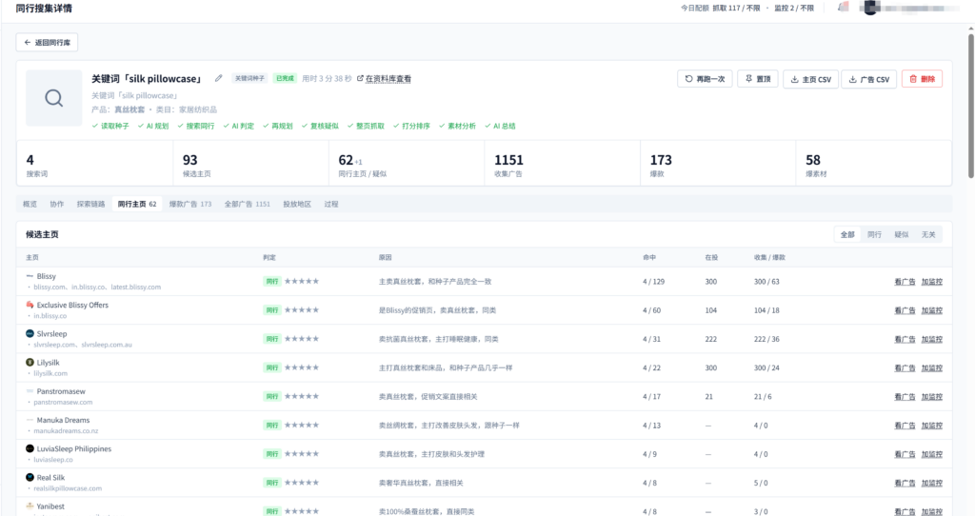Screen dimensions: 975x516
Task: Switch to the 概览 tab
Action: pyautogui.click(x=30, y=204)
